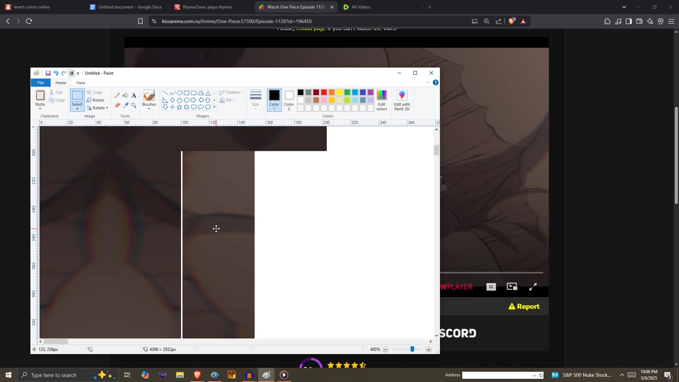679x382 pixels.
Task: Open the Select dropdown arrow
Action: pyautogui.click(x=77, y=109)
